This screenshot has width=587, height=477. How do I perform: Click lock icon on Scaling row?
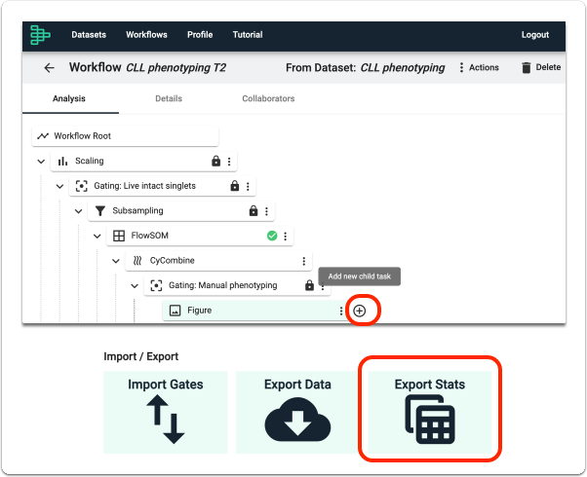click(216, 161)
